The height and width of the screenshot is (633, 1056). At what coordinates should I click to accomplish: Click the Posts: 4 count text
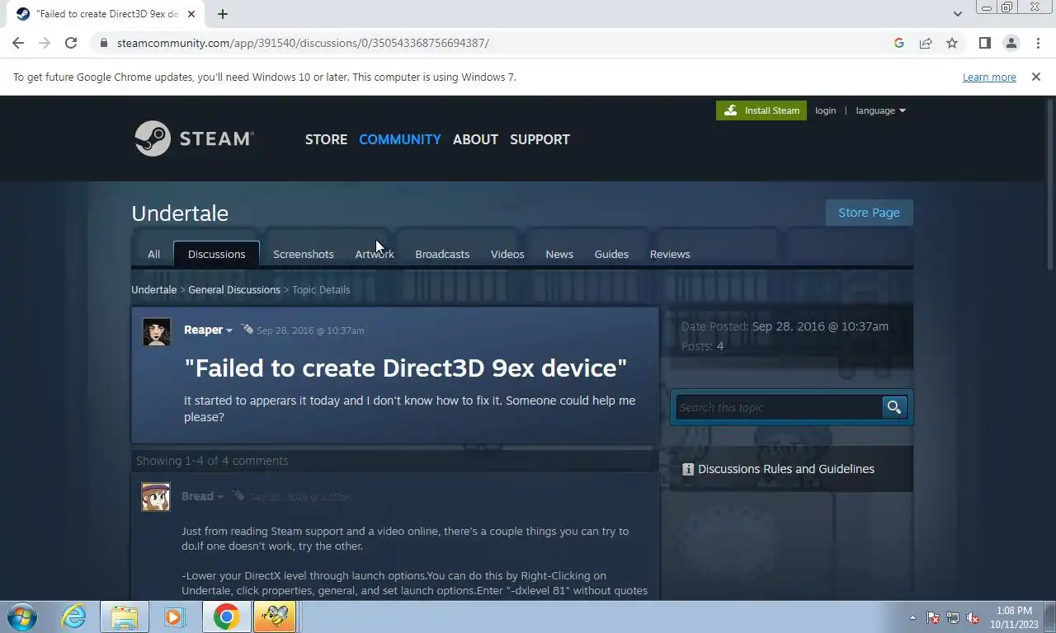coord(702,346)
